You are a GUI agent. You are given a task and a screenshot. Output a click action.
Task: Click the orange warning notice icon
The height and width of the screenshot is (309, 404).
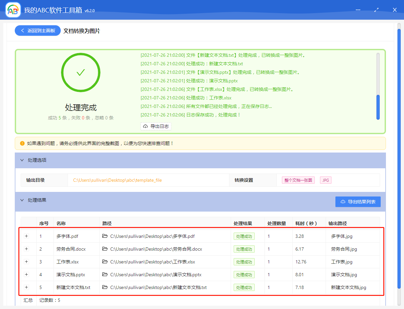(x=22, y=143)
